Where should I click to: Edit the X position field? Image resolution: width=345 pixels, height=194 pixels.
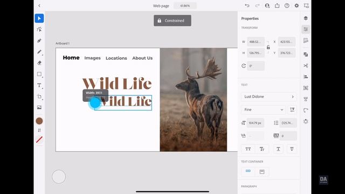coord(287,42)
